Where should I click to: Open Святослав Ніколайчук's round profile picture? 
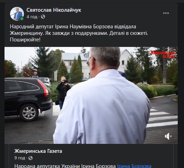click(x=17, y=14)
